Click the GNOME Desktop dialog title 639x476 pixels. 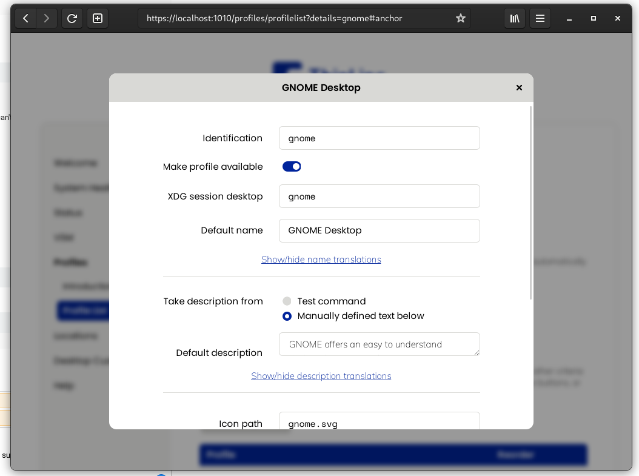click(x=321, y=87)
